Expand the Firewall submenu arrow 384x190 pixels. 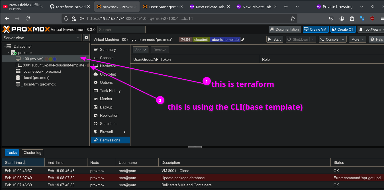point(124,132)
